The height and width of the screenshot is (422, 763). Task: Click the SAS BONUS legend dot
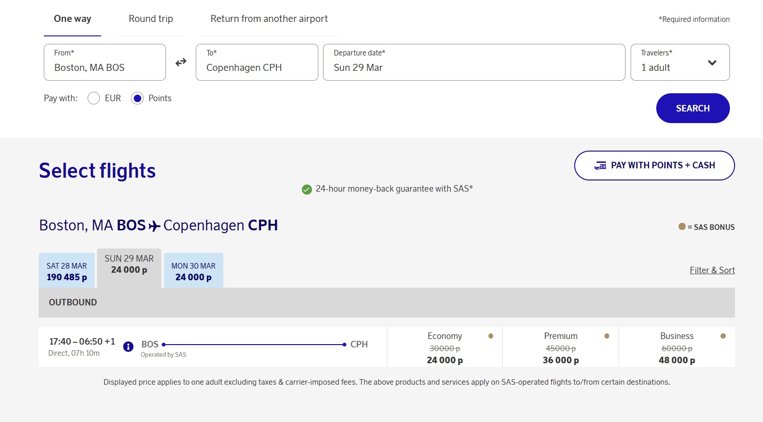click(x=682, y=227)
